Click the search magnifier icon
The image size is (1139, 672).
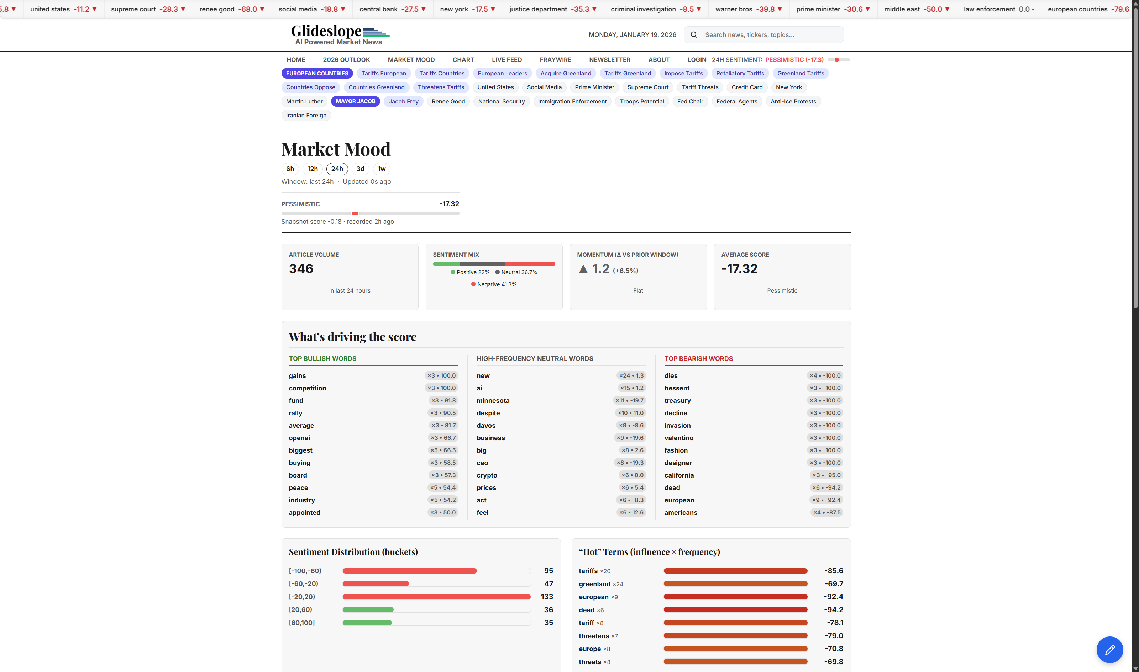pyautogui.click(x=693, y=35)
